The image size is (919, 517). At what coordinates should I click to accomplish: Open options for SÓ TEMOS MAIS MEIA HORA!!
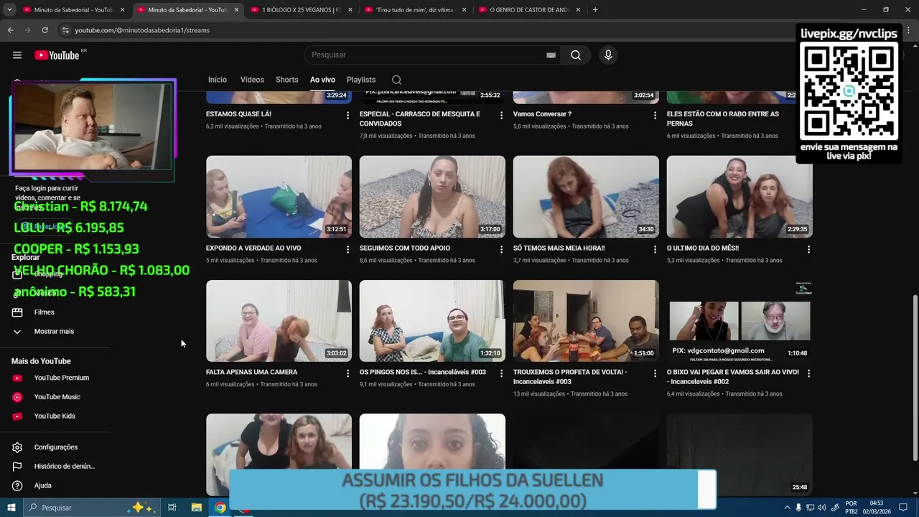point(655,249)
